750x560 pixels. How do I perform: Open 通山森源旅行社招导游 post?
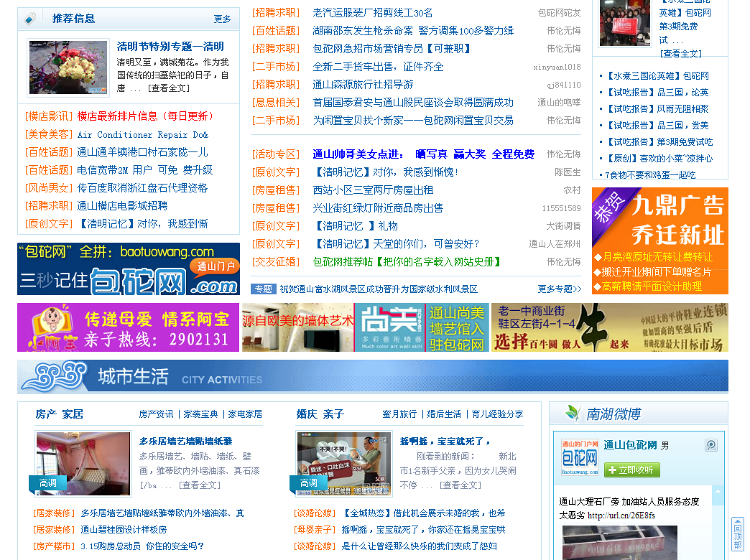pos(363,85)
